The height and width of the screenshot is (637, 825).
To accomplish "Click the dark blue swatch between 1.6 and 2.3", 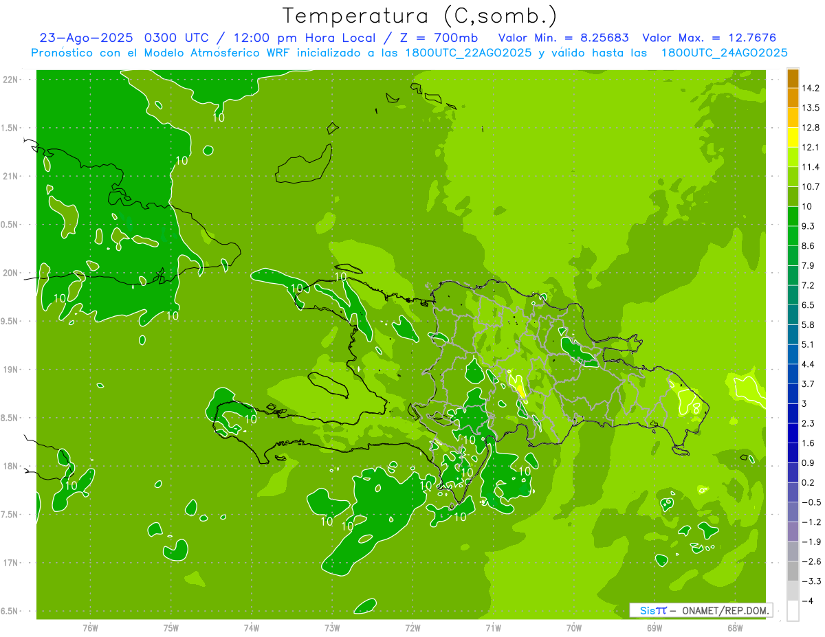I will (793, 433).
